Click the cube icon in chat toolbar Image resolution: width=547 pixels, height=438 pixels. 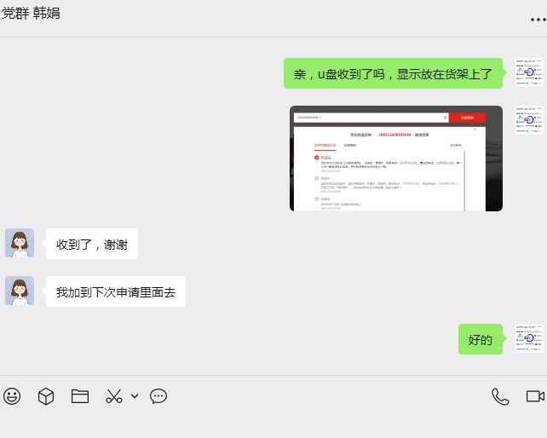(x=46, y=396)
